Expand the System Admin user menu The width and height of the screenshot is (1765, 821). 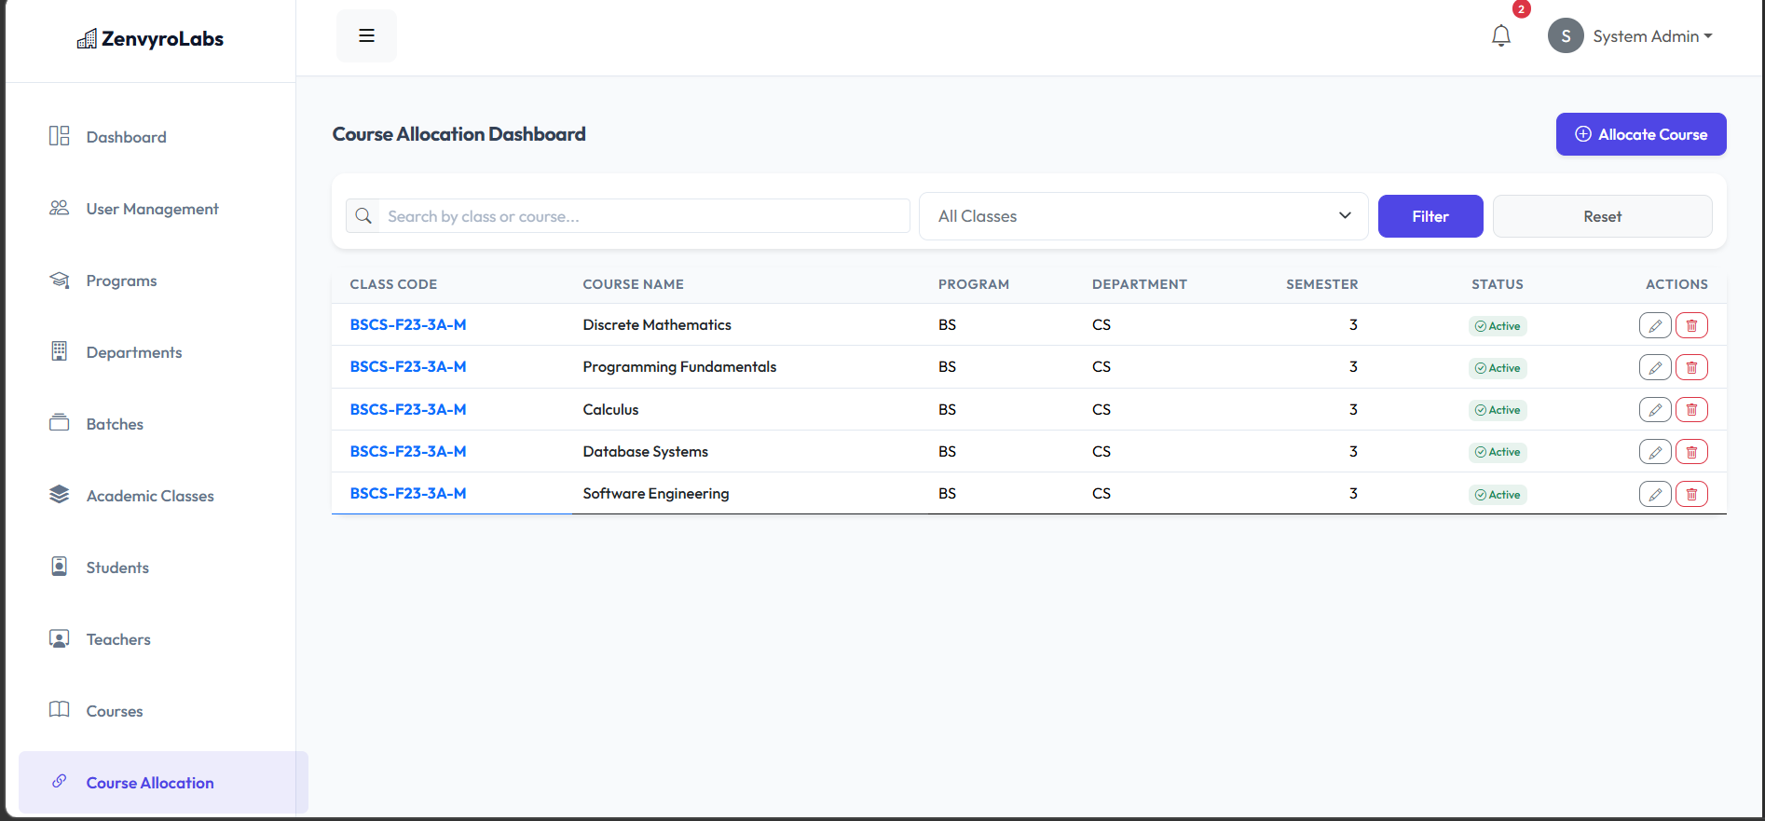pyautogui.click(x=1651, y=36)
